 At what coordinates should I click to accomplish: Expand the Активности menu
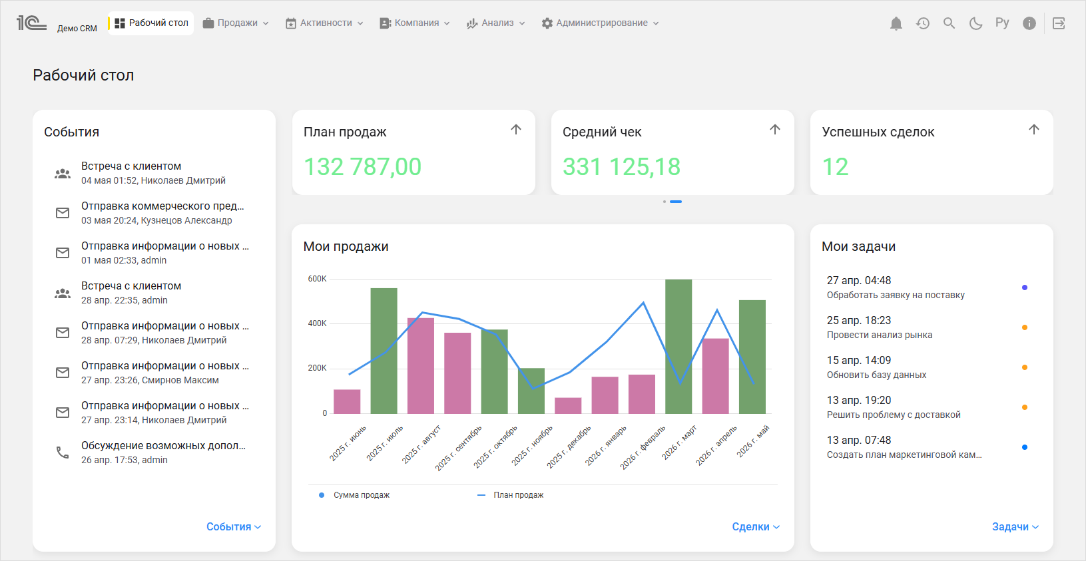click(x=324, y=23)
